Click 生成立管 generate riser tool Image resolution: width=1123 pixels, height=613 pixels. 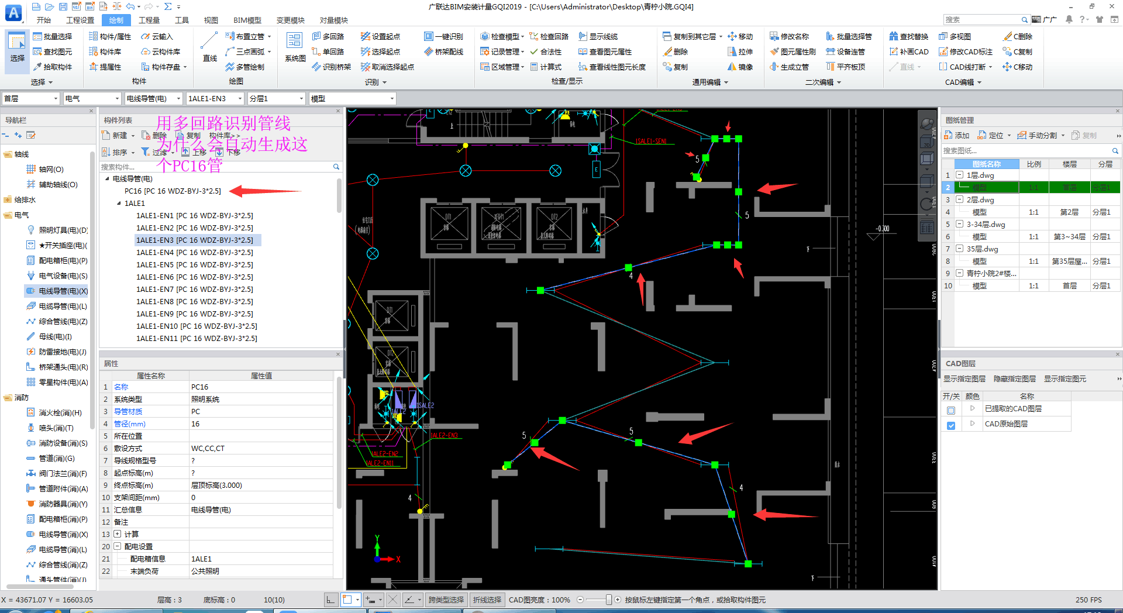[790, 67]
